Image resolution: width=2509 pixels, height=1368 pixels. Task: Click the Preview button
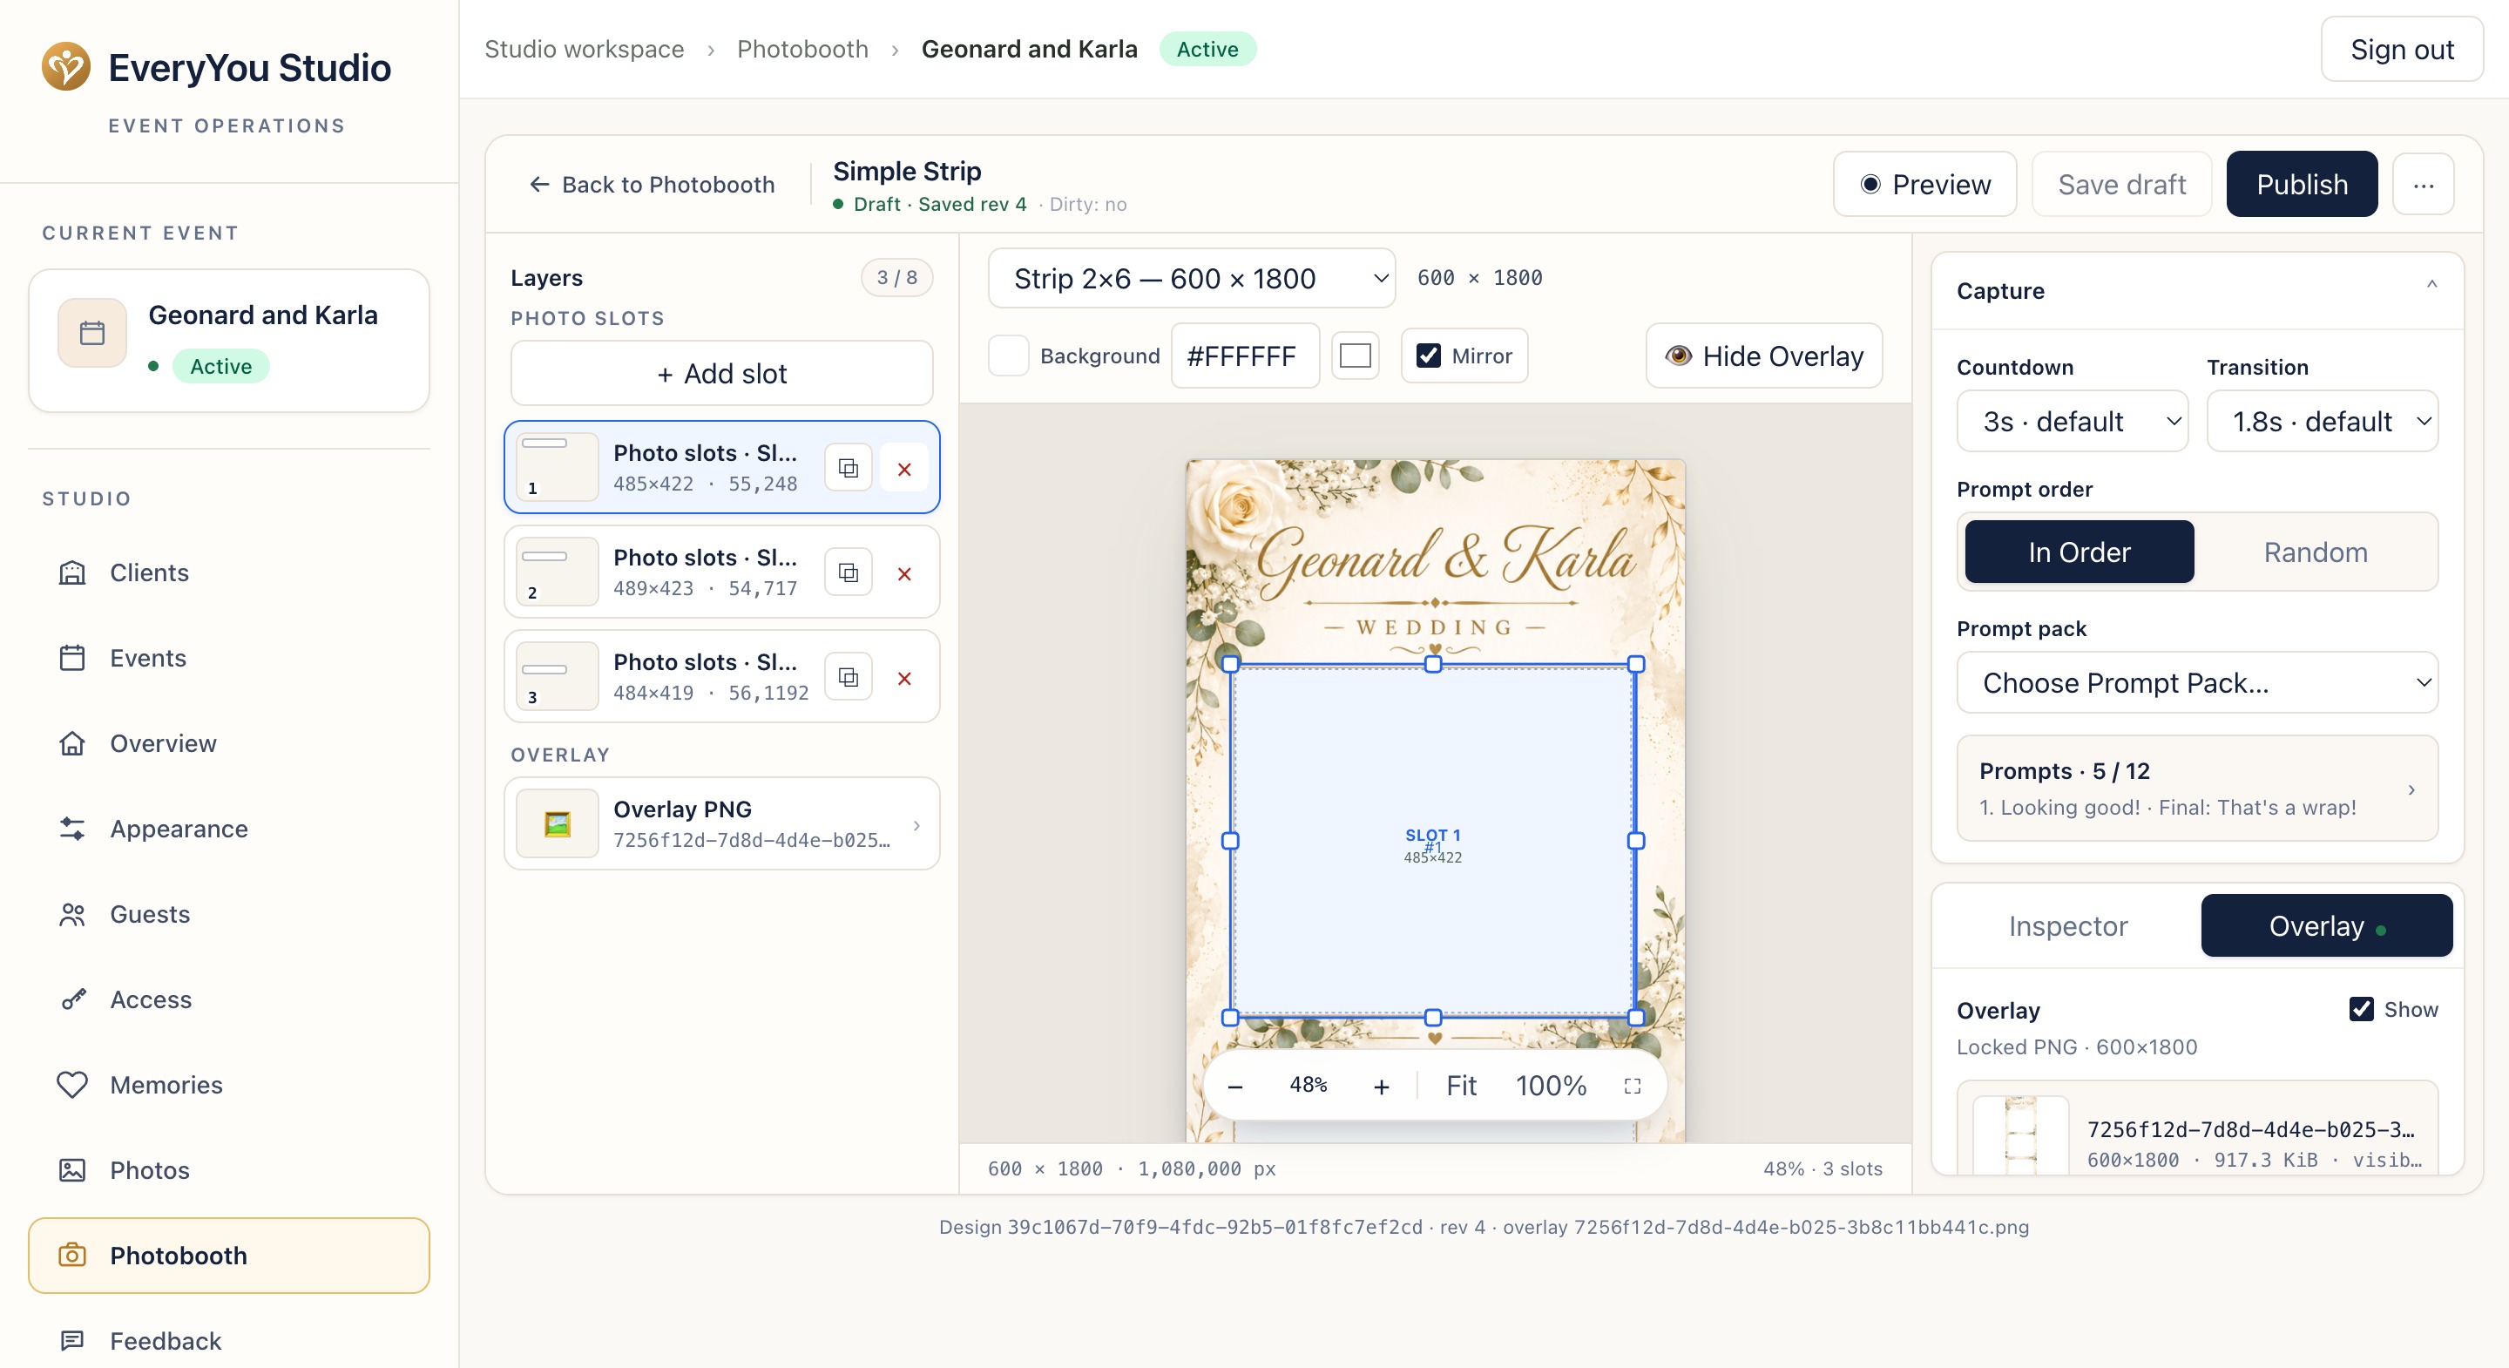(1924, 184)
